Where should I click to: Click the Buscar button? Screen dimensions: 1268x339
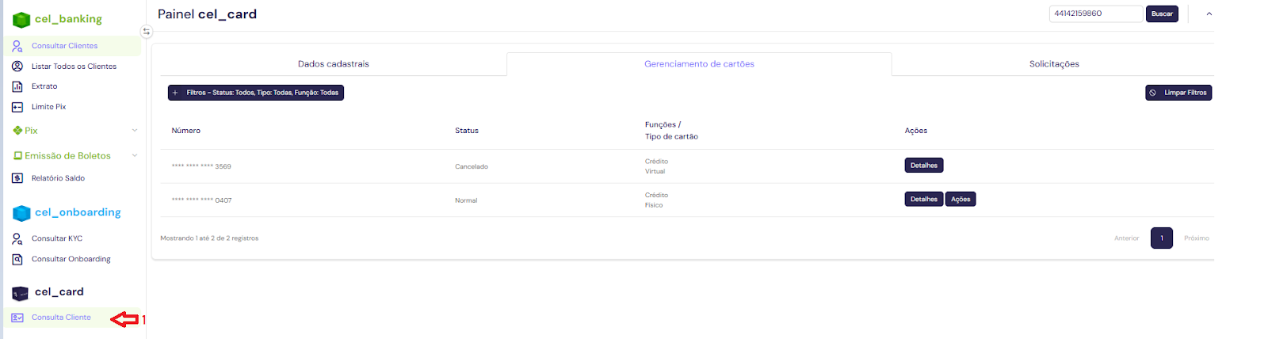tap(1162, 14)
